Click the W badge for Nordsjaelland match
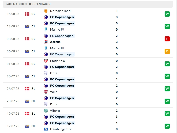The height and width of the screenshot is (133, 177). click(167, 14)
